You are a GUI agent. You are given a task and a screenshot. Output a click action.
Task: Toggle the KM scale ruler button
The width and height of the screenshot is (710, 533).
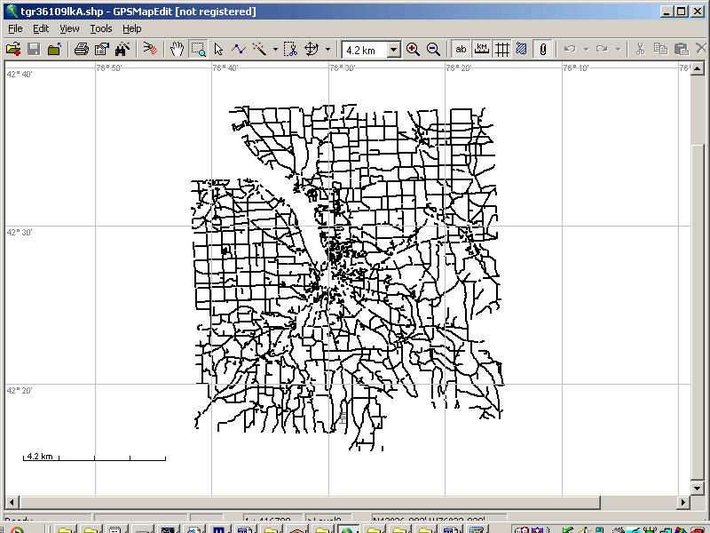pyautogui.click(x=482, y=49)
